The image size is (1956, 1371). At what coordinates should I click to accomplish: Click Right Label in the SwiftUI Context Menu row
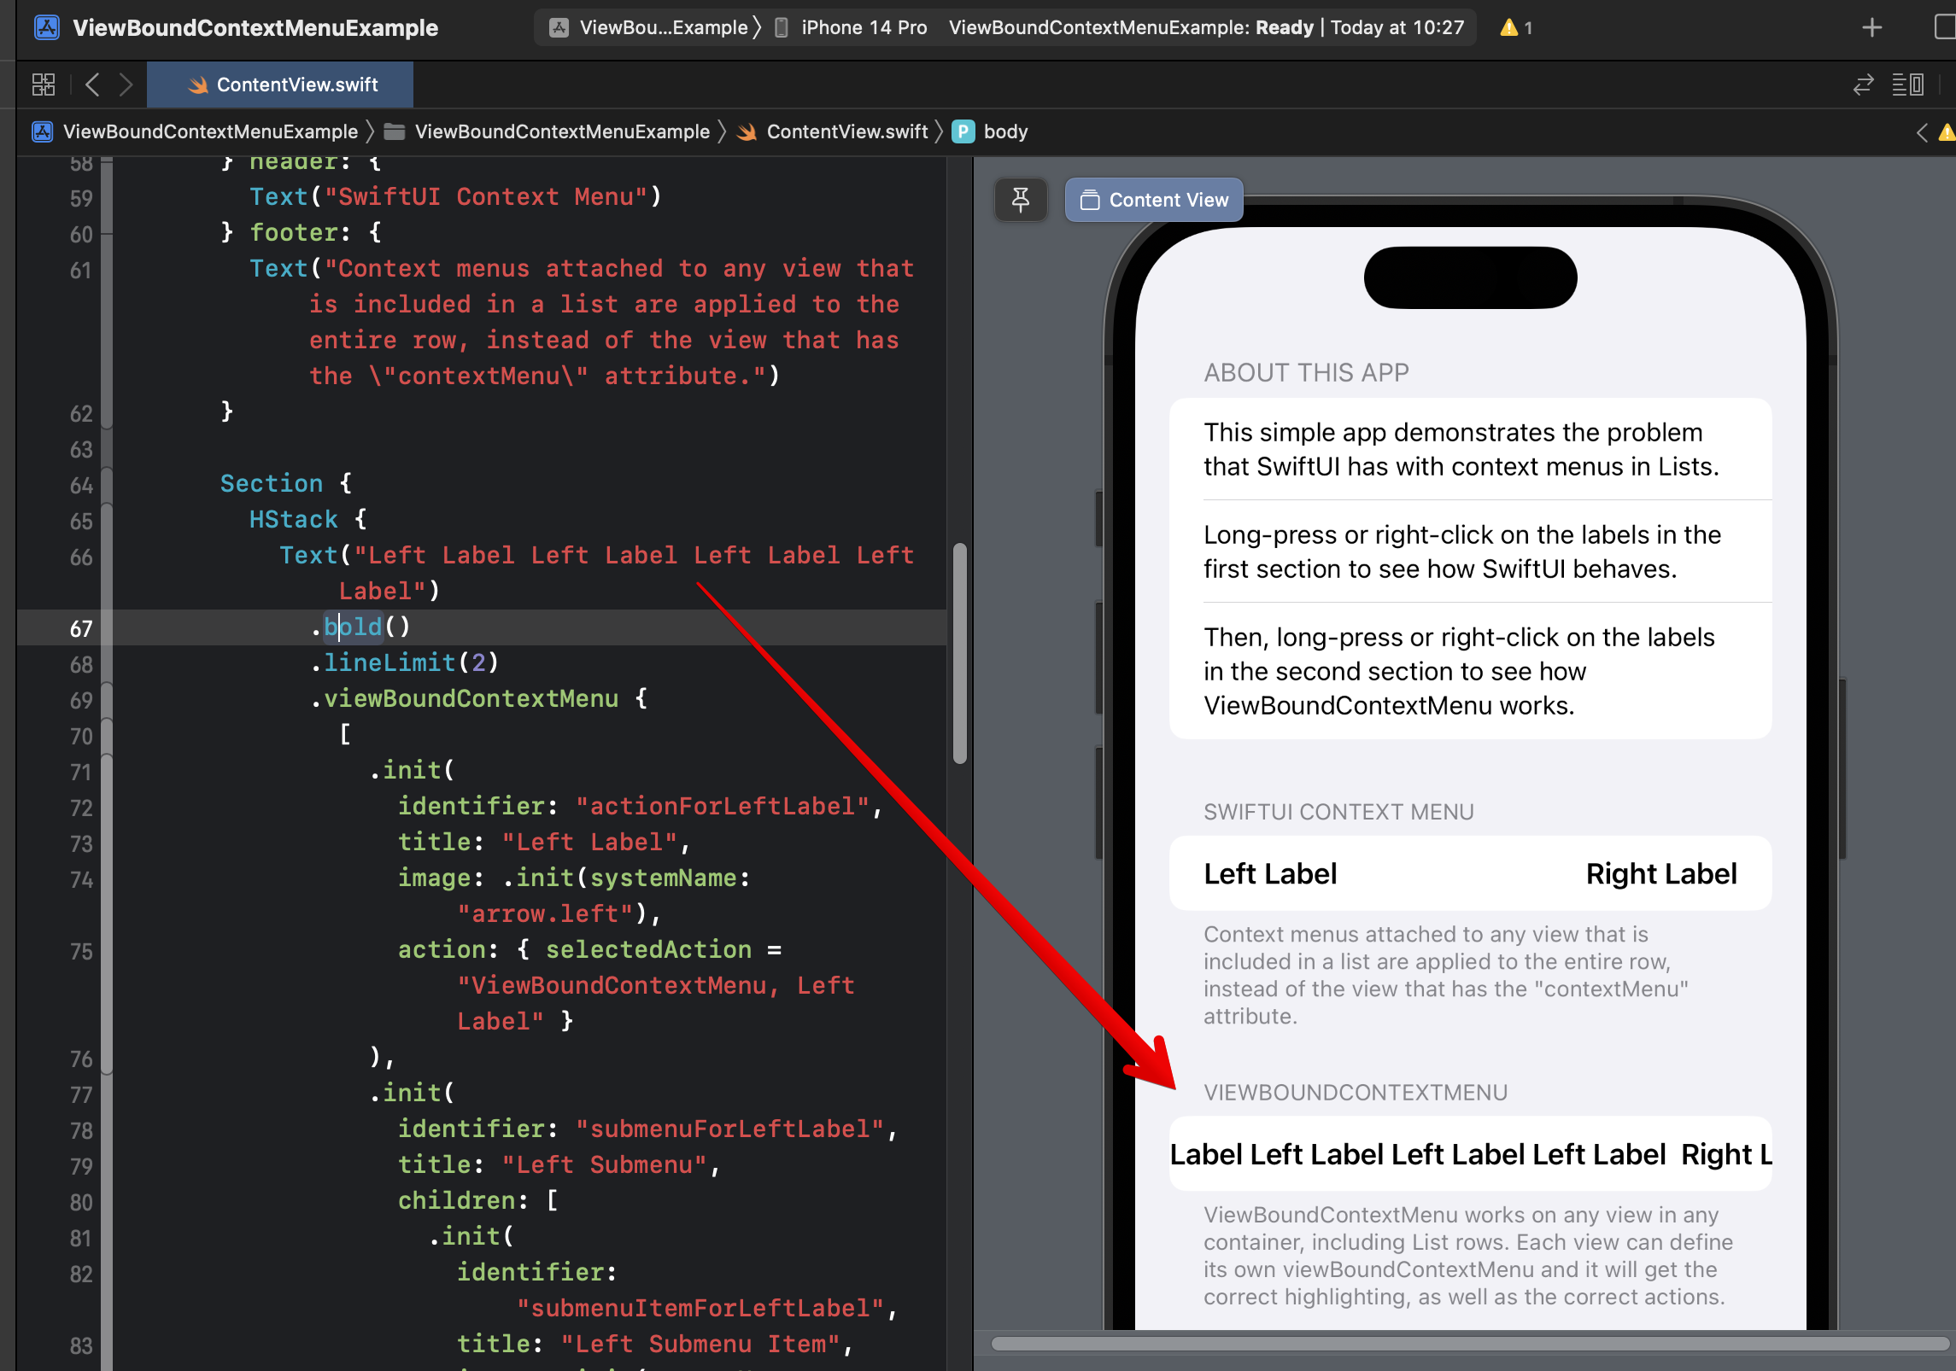[x=1661, y=873]
